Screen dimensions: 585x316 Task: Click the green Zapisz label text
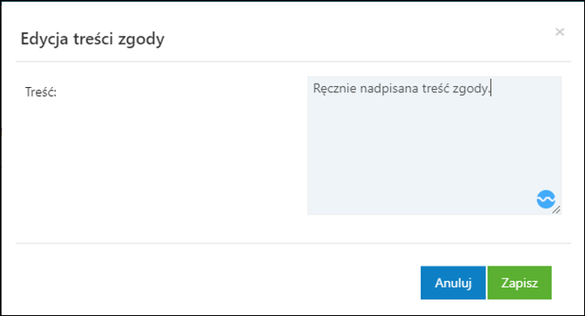point(519,283)
